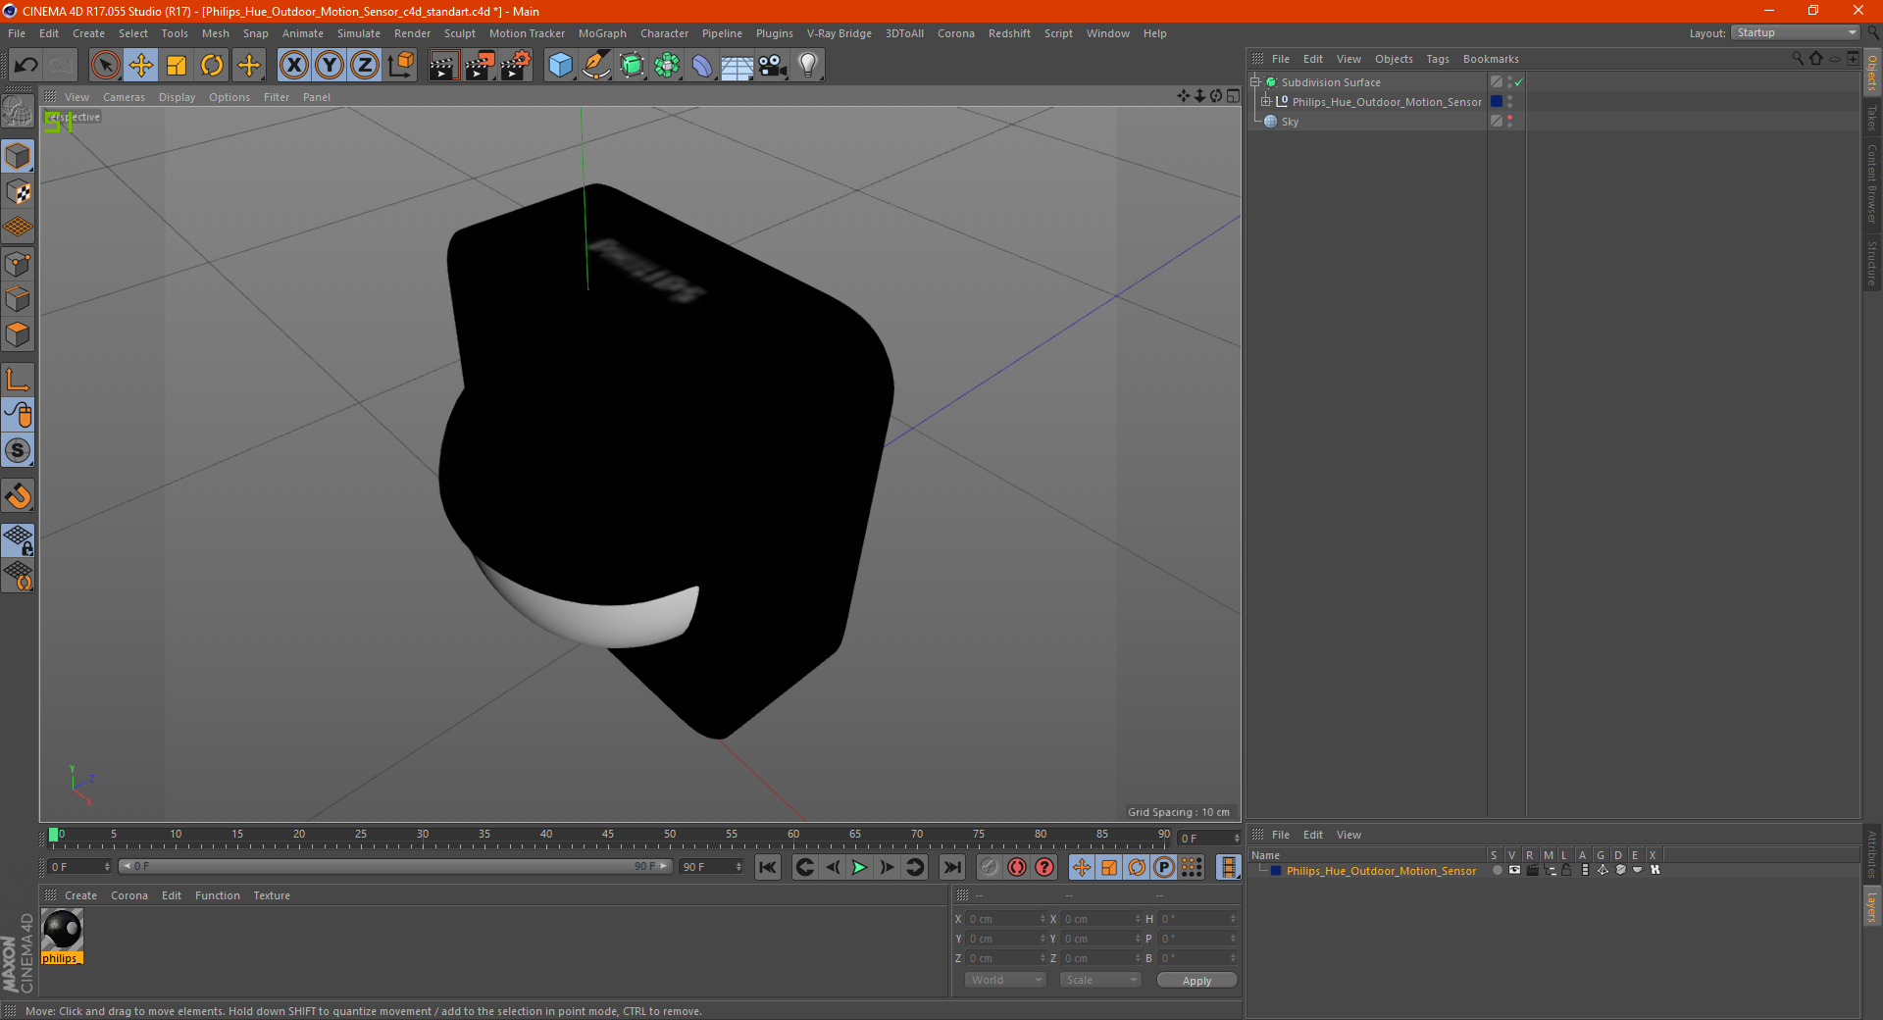Click the end frame 90 F field

pyautogui.click(x=711, y=867)
